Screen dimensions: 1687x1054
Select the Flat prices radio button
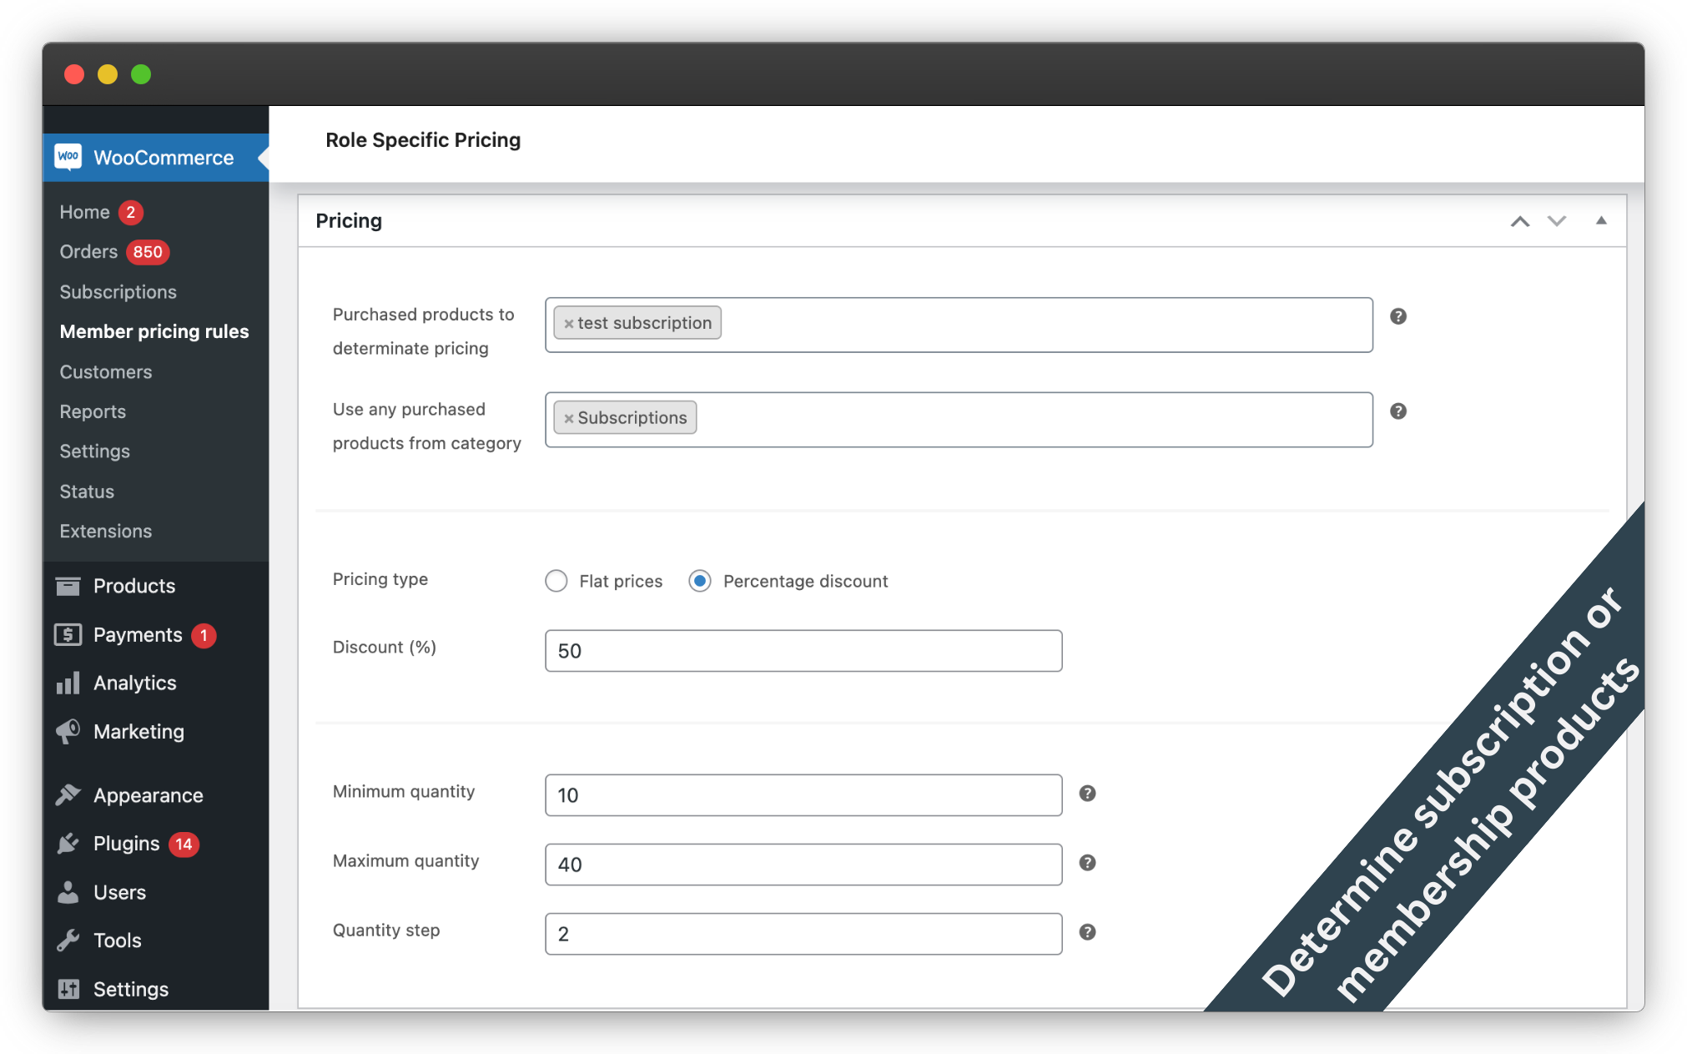[556, 581]
